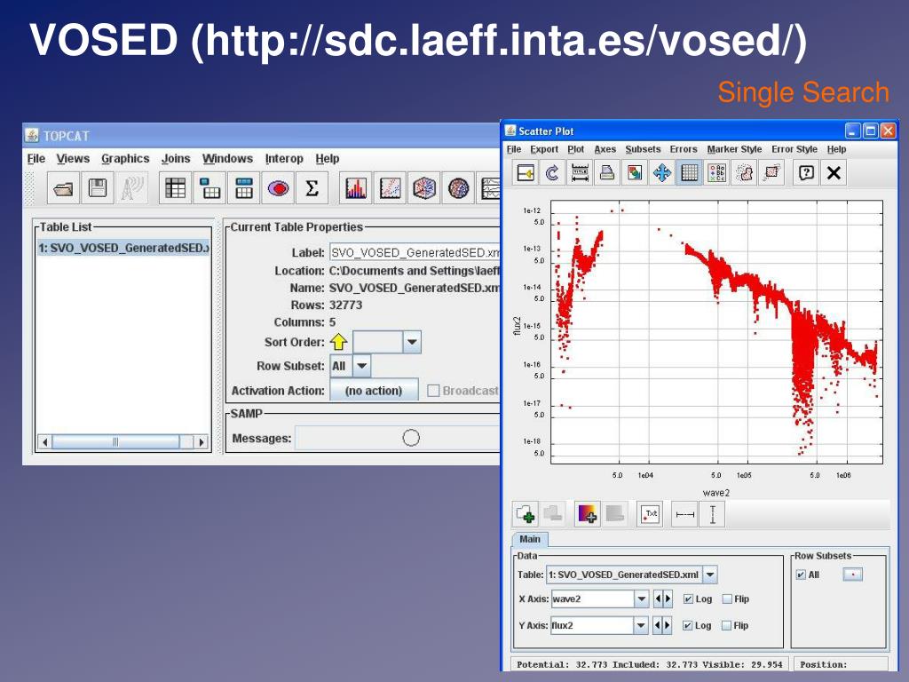Viewport: 909px width, 682px height.
Task: Uncheck the Y Axis Log checkbox
Action: tap(688, 625)
